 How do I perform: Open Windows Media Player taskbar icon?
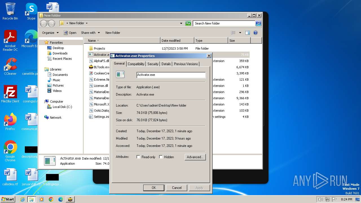(41, 199)
